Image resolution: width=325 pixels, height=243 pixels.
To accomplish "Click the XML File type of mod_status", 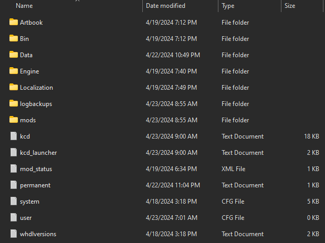I will click(x=234, y=169).
